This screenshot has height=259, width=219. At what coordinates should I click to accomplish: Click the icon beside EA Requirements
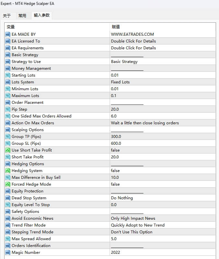8,48
